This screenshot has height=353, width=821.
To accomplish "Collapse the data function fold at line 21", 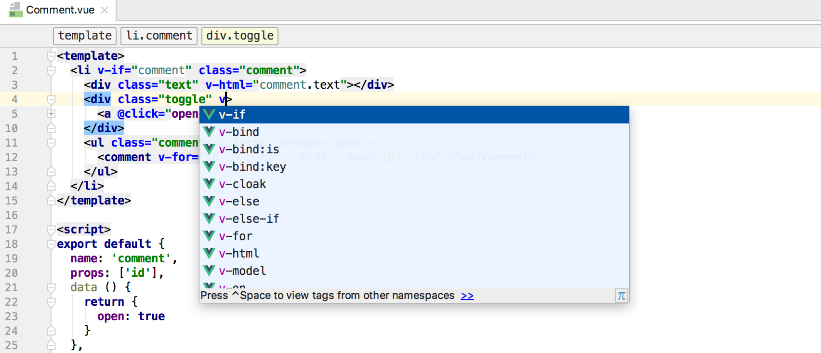I will point(51,288).
